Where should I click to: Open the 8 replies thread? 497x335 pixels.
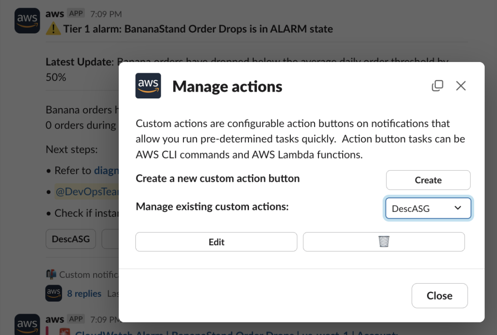pos(83,293)
